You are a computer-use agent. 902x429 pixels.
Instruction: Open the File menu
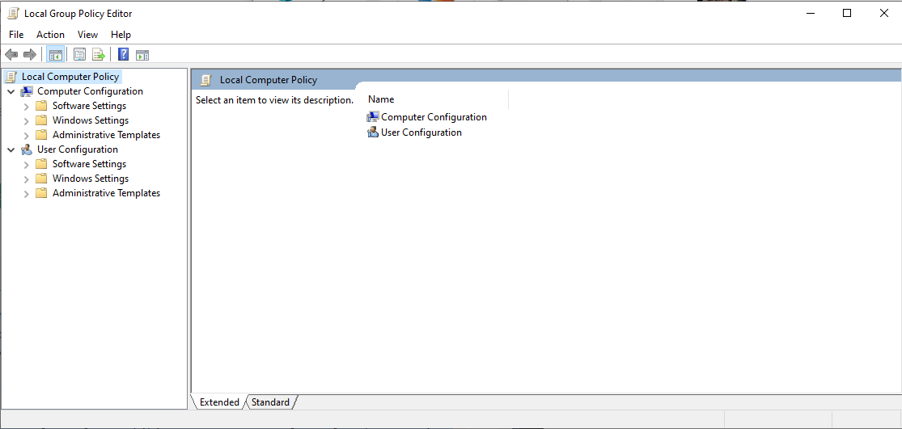click(16, 35)
